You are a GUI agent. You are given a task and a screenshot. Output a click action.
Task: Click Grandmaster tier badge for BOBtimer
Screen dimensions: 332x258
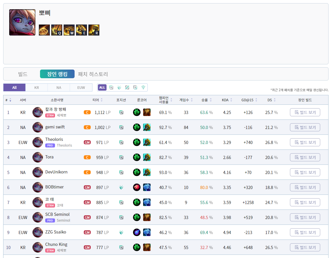pyautogui.click(x=87, y=187)
